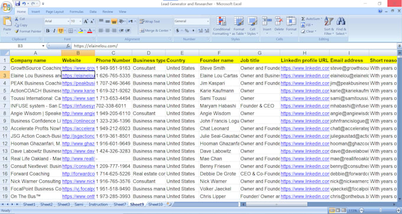Open the Review ribbon tab
402x214 pixels.
pyautogui.click(x=108, y=12)
